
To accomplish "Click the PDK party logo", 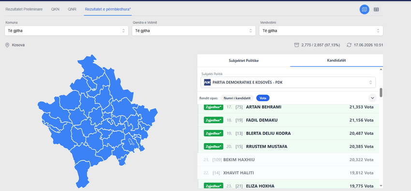I will pos(207,83).
